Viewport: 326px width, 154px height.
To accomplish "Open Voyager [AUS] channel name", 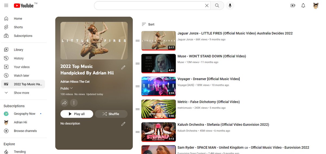I will (x=186, y=85).
